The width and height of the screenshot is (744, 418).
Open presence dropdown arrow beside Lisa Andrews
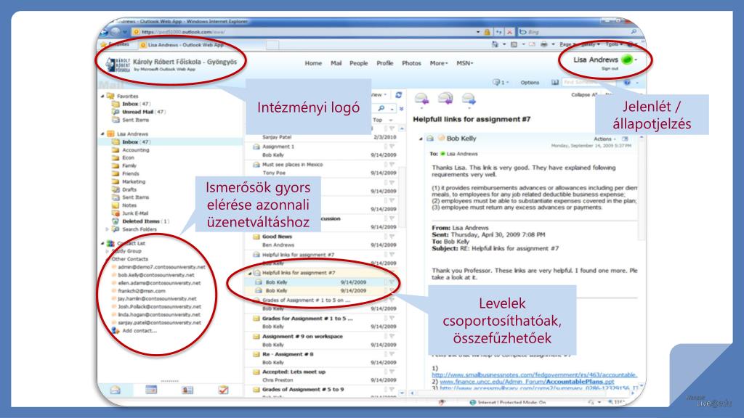pos(636,60)
